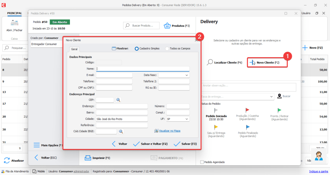330x175 pixels.
Task: Click the Localizar Cliente magnifier icon
Action: tap(210, 62)
